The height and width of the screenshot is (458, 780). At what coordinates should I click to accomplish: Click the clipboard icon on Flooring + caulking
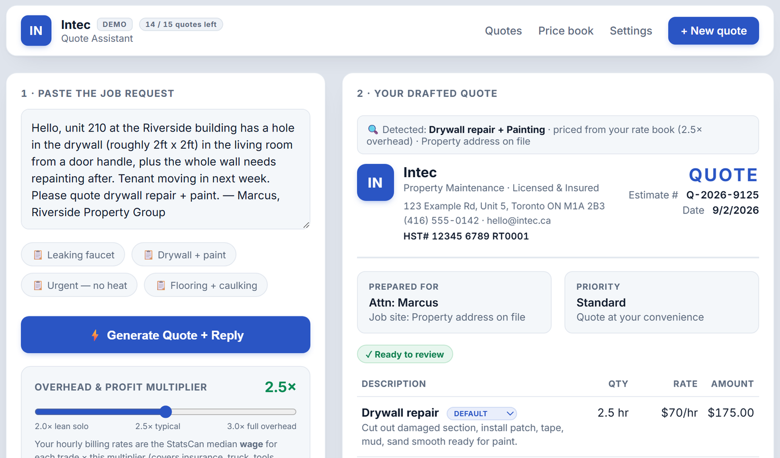click(161, 285)
